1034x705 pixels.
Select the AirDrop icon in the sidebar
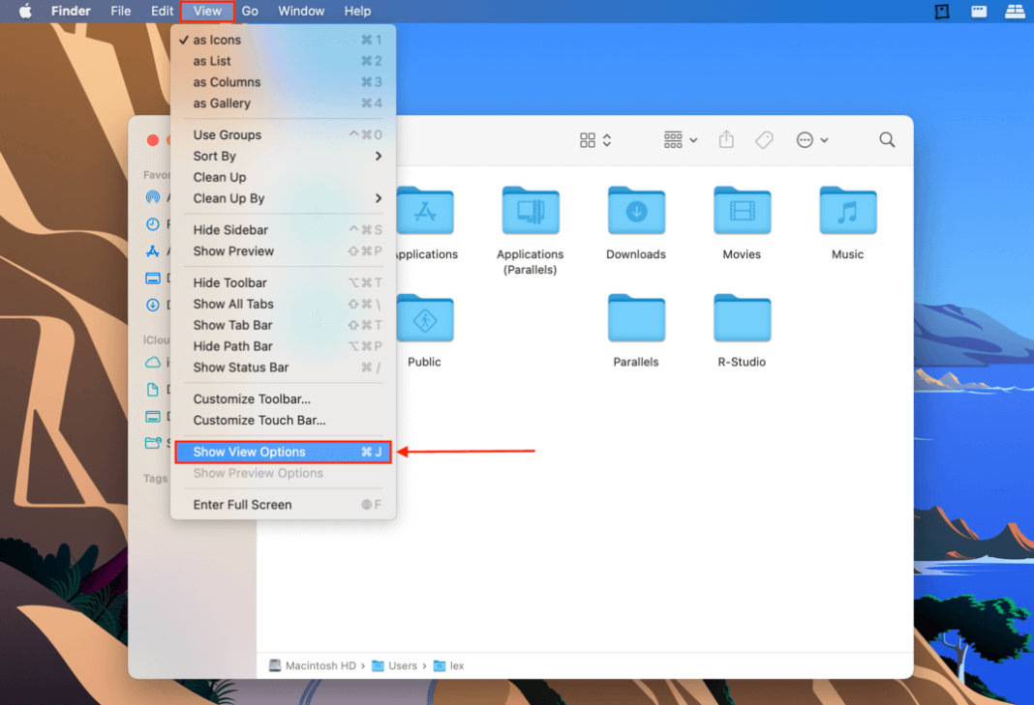click(x=155, y=196)
